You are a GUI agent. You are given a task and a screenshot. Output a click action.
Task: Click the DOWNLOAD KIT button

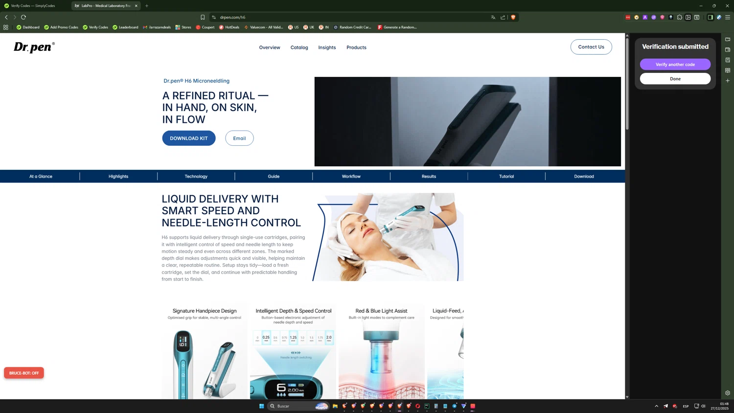pos(189,138)
